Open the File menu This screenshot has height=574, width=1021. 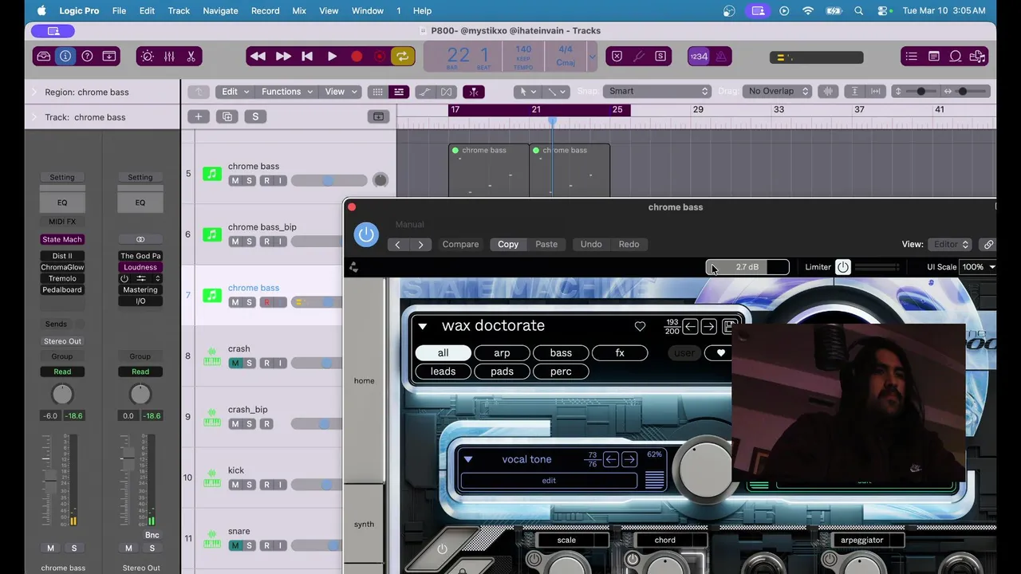pyautogui.click(x=119, y=10)
